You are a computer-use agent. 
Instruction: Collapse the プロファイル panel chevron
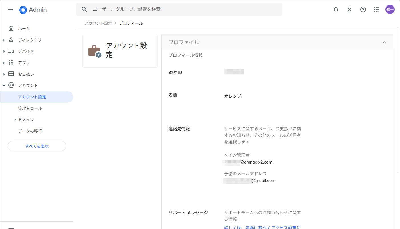click(x=384, y=42)
